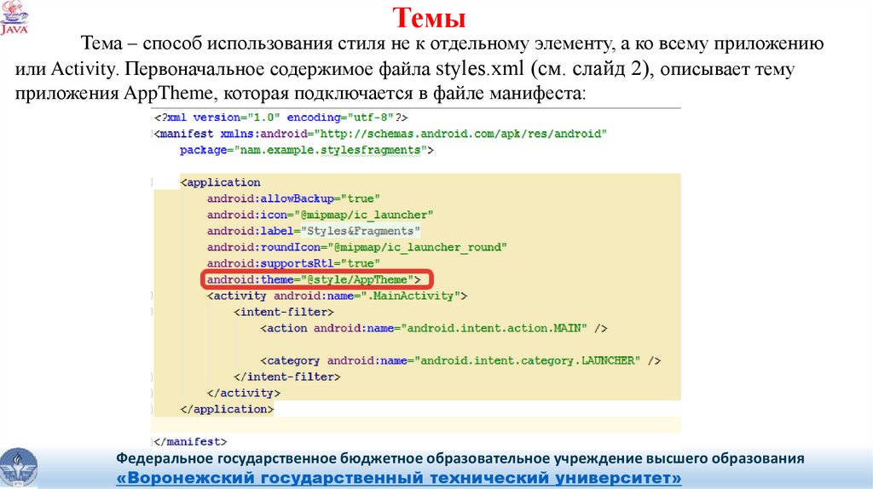Viewport: 873px width, 489px height.
Task: Click the highlighted android:theme line
Action: pyautogui.click(x=314, y=279)
